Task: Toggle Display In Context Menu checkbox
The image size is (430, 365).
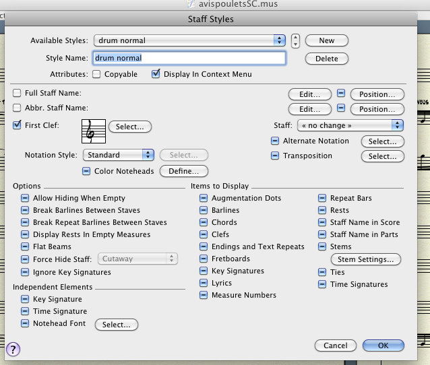Action: [x=156, y=74]
